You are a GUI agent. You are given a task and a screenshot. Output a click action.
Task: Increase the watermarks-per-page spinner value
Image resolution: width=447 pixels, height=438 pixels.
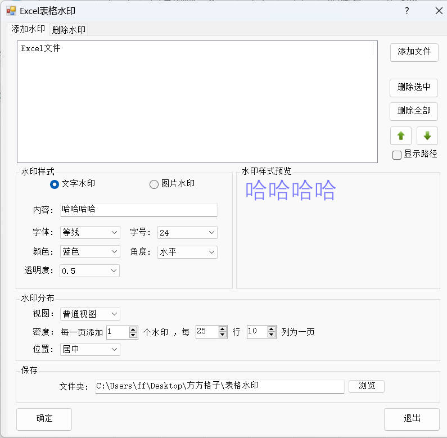pos(133,329)
